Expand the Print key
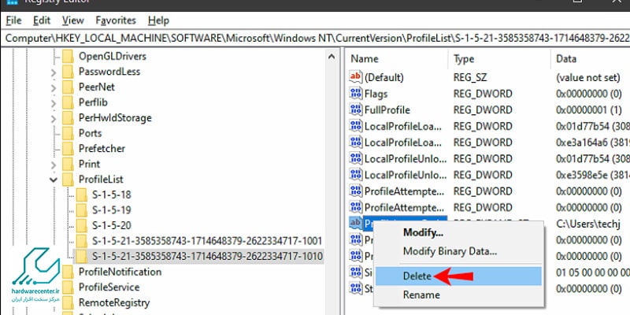This screenshot has width=630, height=315. (54, 165)
